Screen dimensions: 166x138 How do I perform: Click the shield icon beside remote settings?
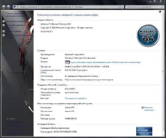[x=4, y=25]
